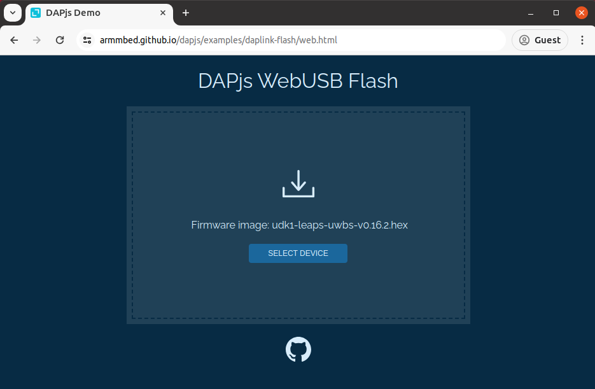Open a new browser tab
Image resolution: width=595 pixels, height=389 pixels.
tap(186, 13)
